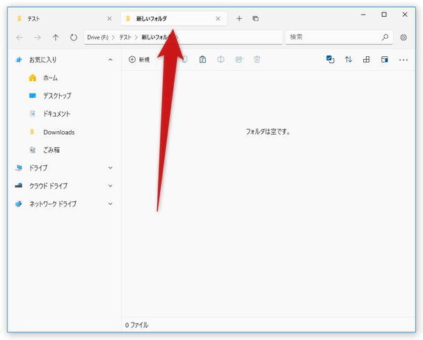Screen dimensions: 423x340
Task: Open the new window icon beside the plus
Action: pos(255,19)
